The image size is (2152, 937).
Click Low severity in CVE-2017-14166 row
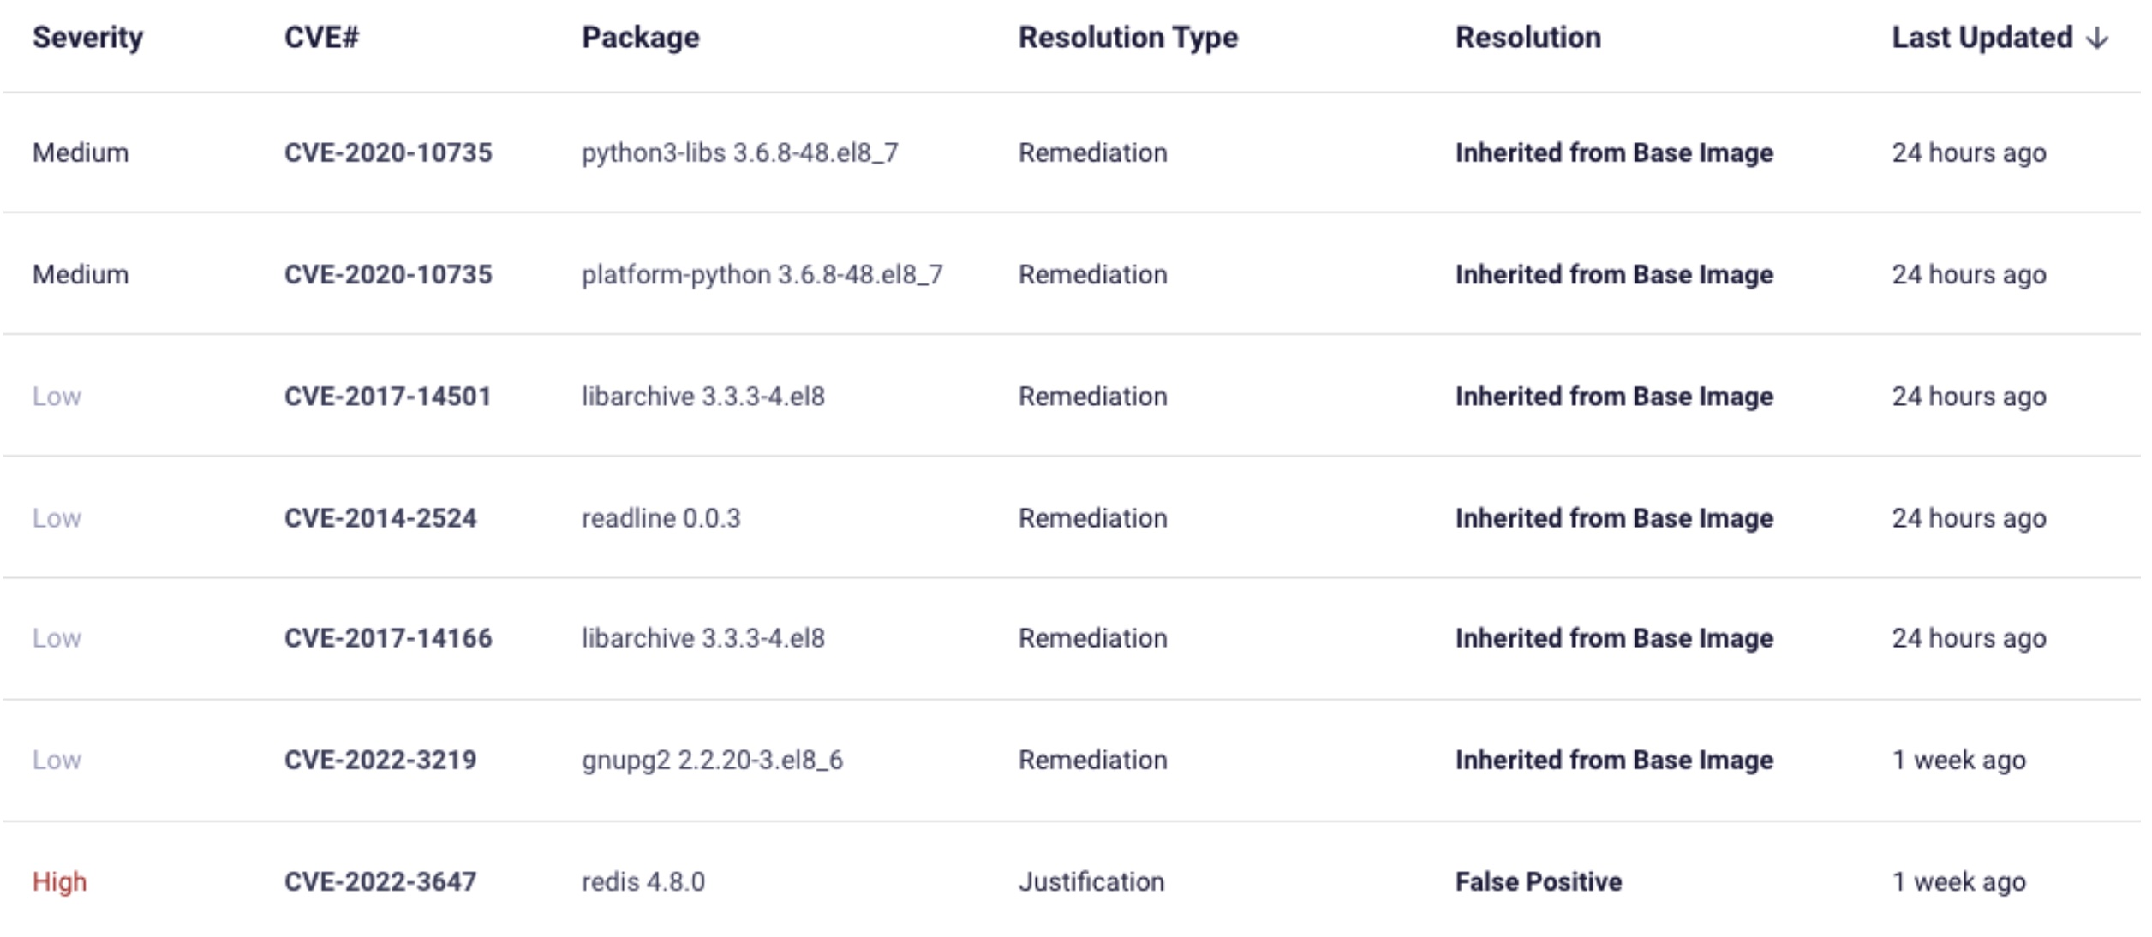coord(57,637)
